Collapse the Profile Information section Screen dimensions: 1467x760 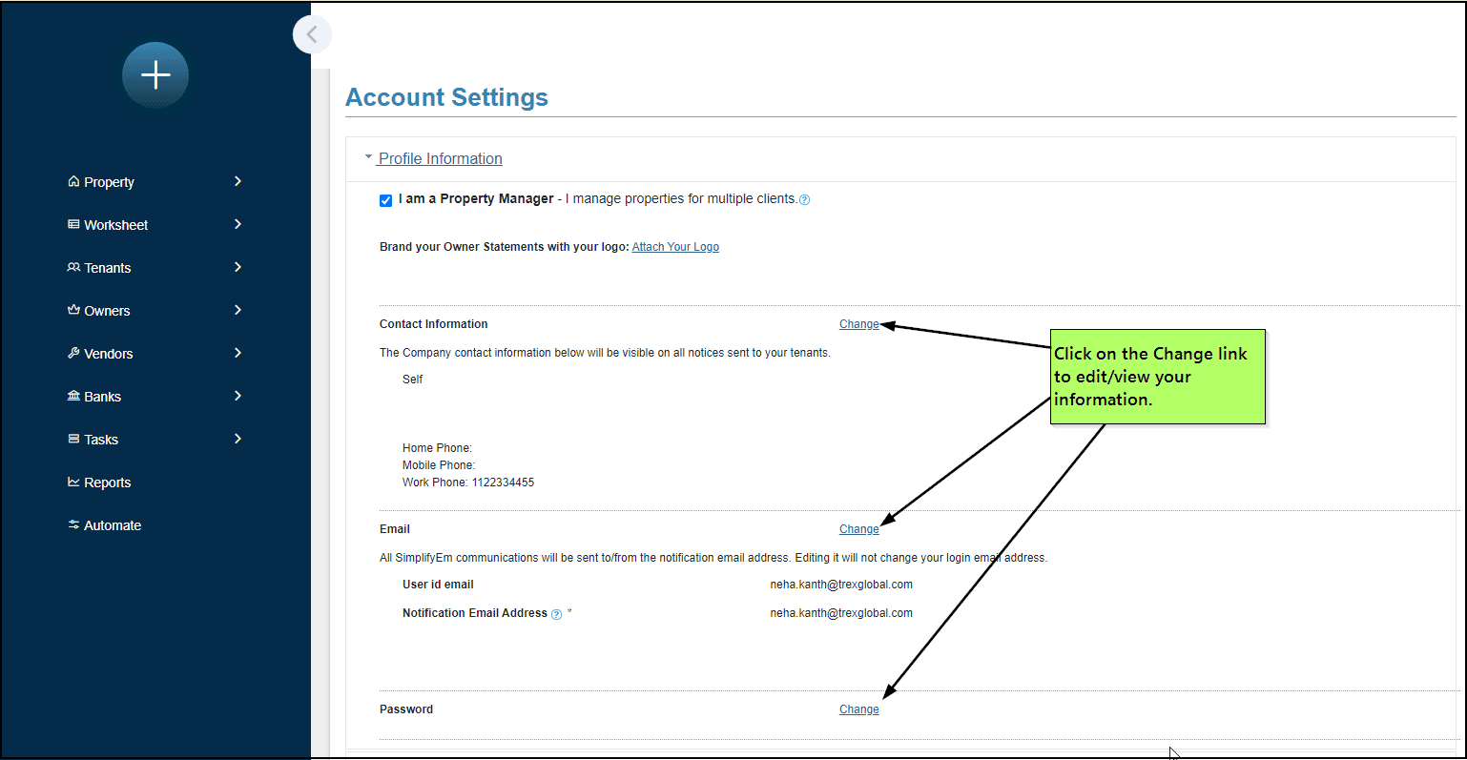[x=440, y=158]
